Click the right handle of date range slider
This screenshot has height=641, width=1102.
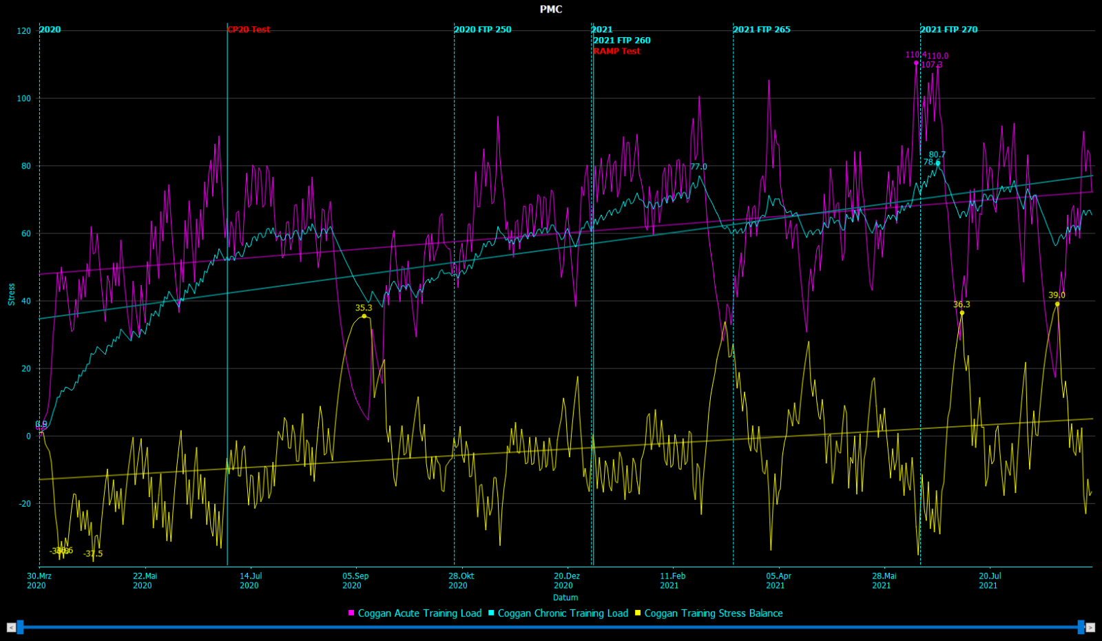(1081, 627)
